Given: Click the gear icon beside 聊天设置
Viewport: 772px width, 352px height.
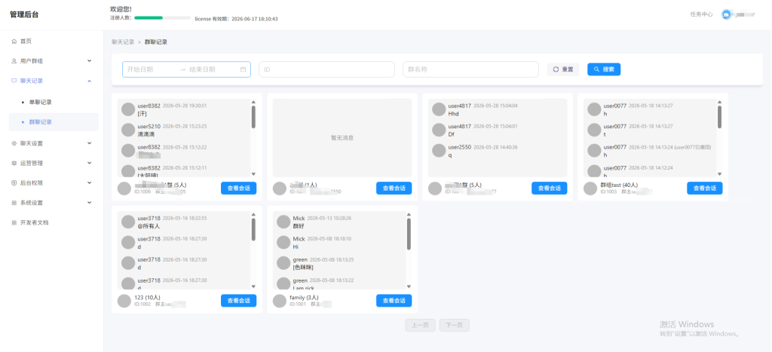Looking at the screenshot, I should (14, 144).
